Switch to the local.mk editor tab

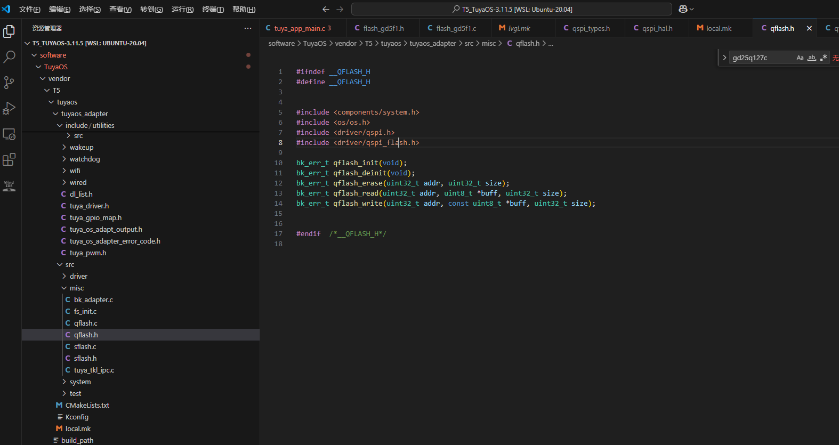(x=720, y=28)
